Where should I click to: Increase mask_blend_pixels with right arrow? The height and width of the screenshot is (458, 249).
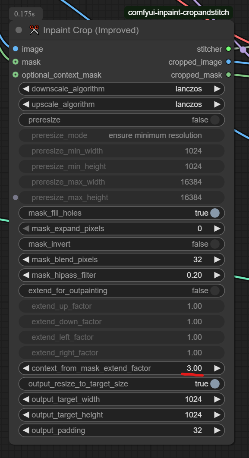(217, 259)
